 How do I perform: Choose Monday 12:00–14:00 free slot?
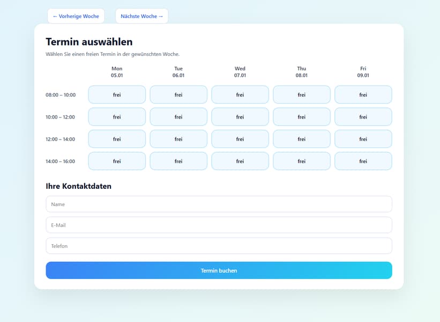point(117,138)
